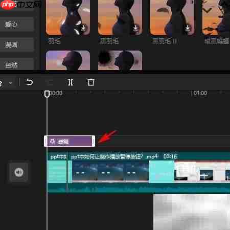Select the second feather effect thumbnail
This screenshot has height=230, width=230.
click(120, 17)
